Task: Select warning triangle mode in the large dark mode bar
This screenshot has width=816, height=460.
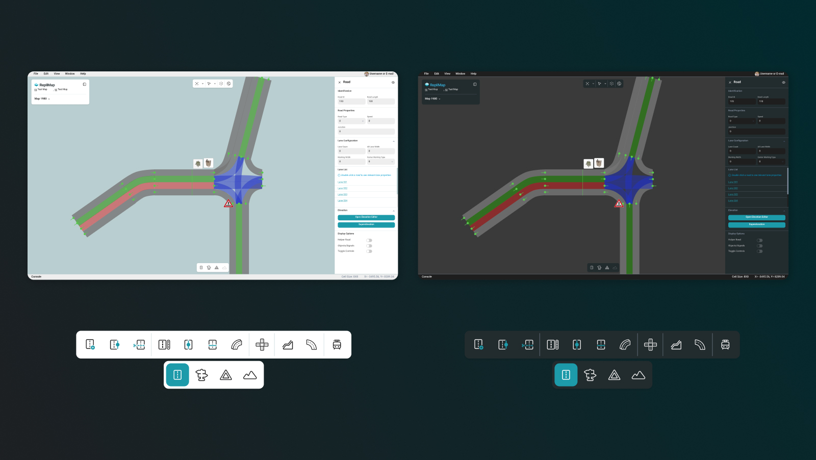Action: (x=615, y=375)
